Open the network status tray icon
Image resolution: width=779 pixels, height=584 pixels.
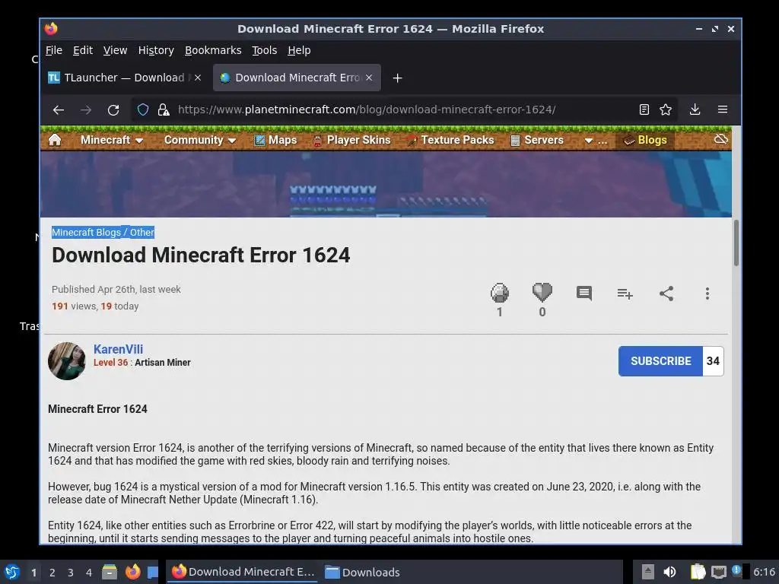[718, 572]
